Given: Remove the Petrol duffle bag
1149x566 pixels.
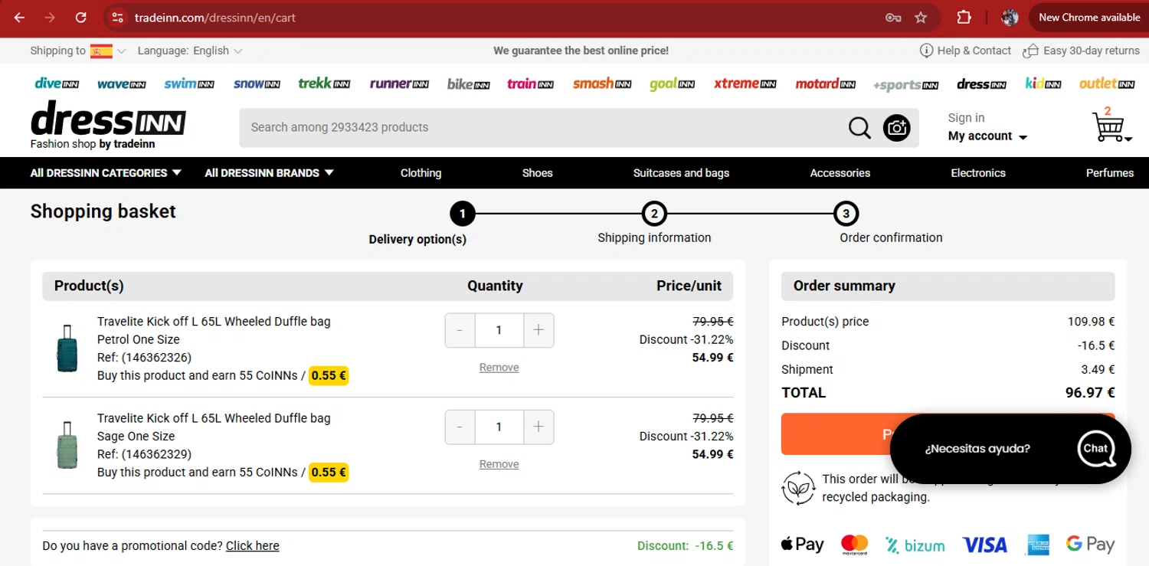Looking at the screenshot, I should [x=499, y=368].
